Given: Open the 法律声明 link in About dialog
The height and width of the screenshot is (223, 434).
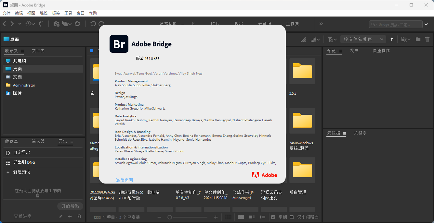Looking at the screenshot, I should pos(125,180).
